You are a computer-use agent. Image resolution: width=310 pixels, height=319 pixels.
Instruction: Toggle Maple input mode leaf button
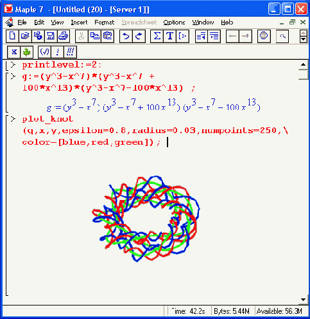click(x=27, y=52)
